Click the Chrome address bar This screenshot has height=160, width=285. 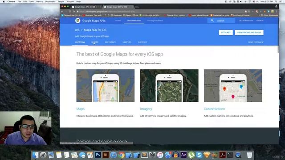[x=160, y=12]
